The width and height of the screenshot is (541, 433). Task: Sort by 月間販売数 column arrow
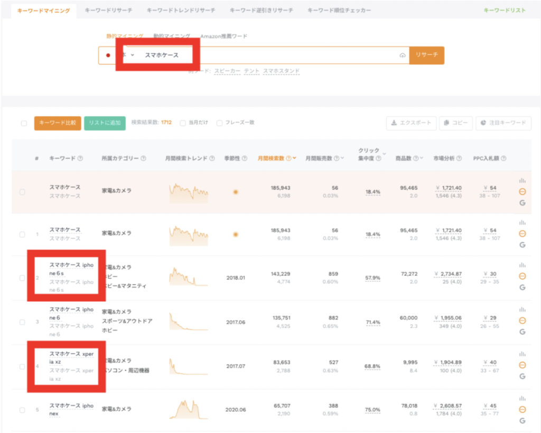click(x=342, y=158)
